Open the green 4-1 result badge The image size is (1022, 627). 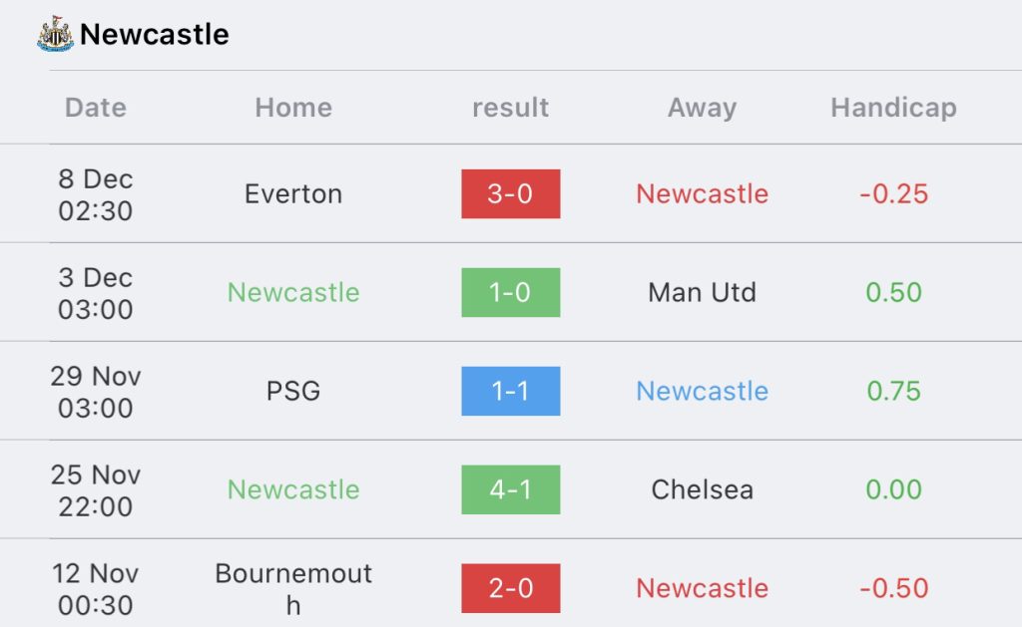point(510,489)
